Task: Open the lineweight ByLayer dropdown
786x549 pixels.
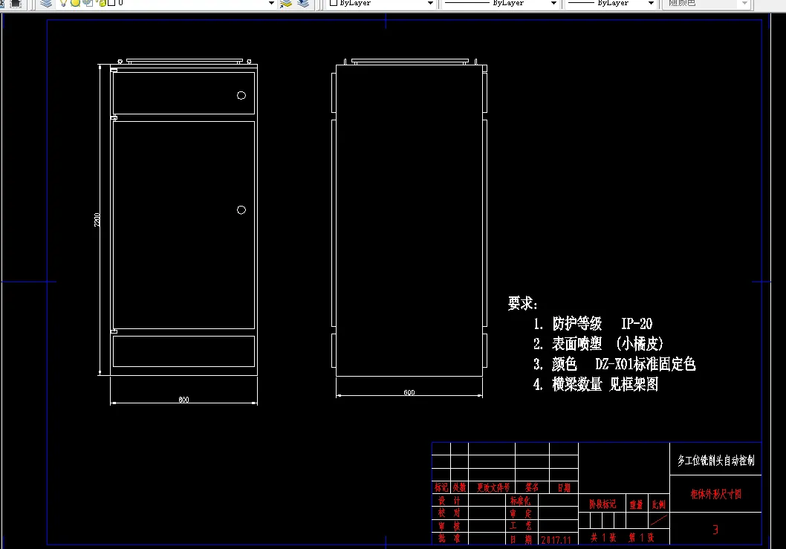Action: pyautogui.click(x=611, y=3)
